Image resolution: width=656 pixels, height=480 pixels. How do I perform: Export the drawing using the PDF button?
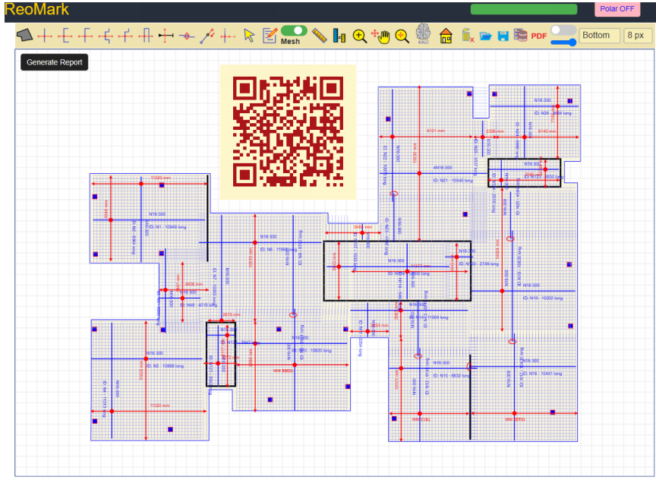pyautogui.click(x=539, y=36)
